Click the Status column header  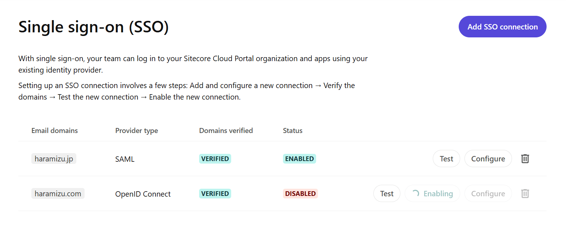292,130
